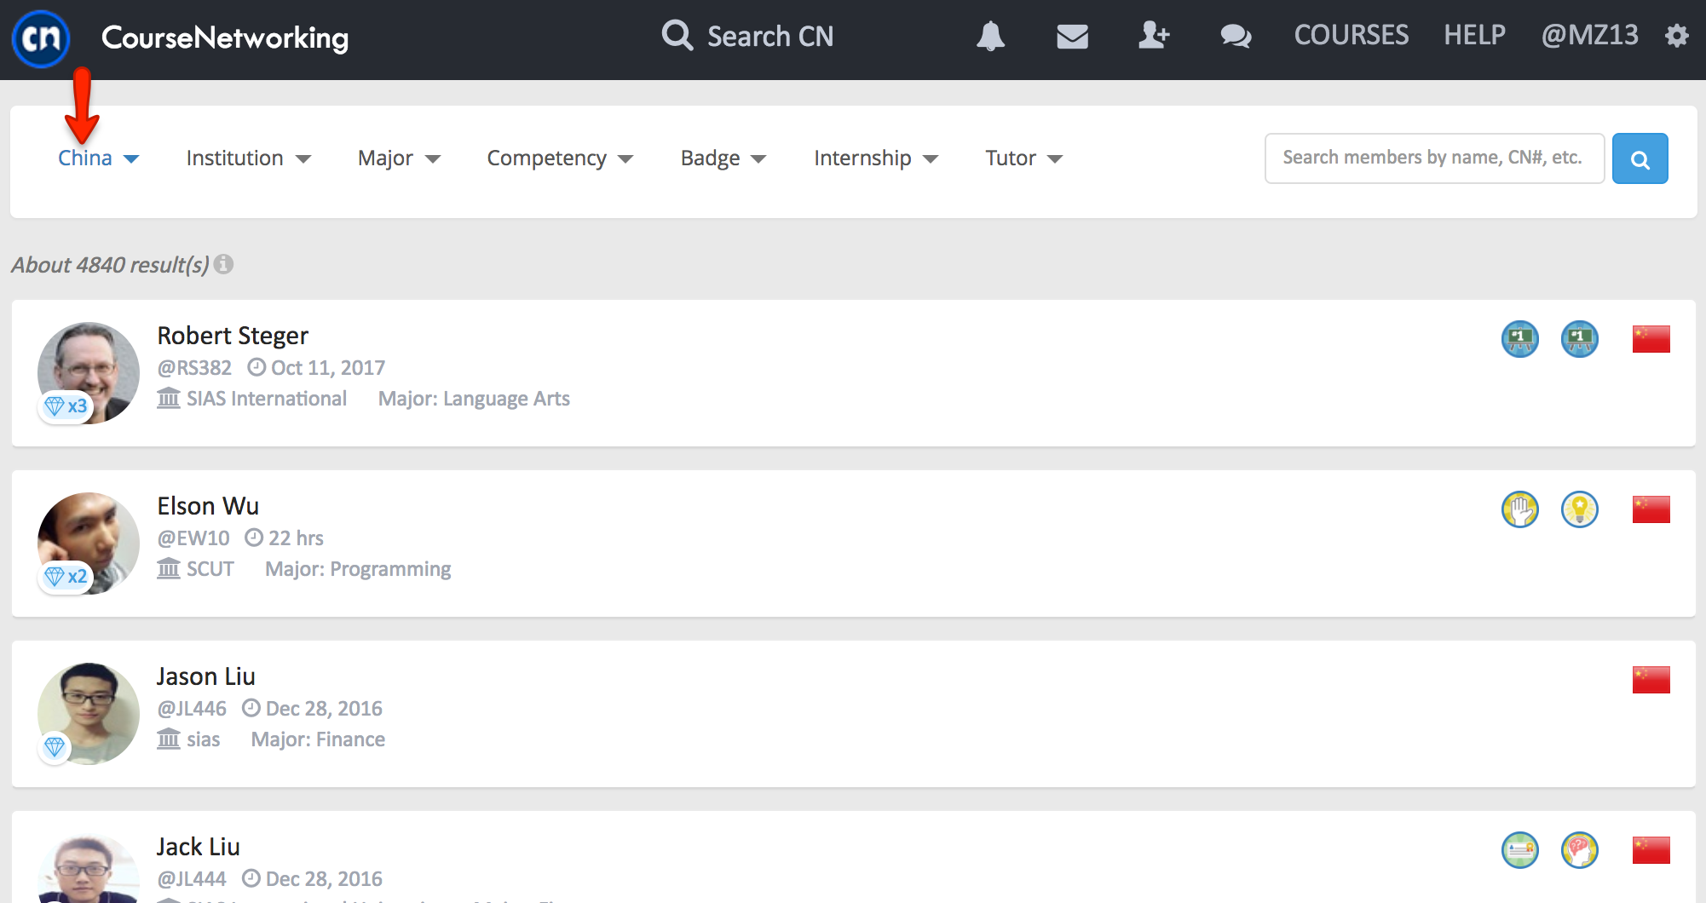Click the CN logo icon
Viewport: 1706px width, 903px height.
coord(41,38)
